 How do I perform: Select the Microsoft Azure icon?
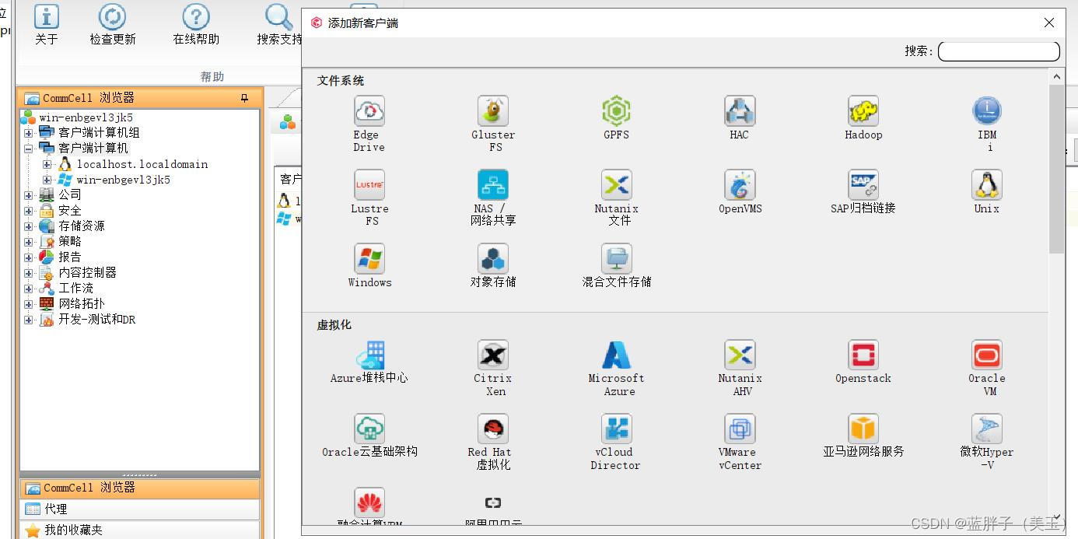(616, 355)
